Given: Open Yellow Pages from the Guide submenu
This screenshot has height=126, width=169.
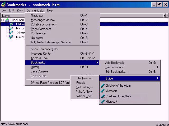Looking at the screenshot, I should click(x=84, y=87).
